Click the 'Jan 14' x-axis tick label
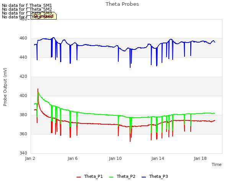 pos(158,158)
